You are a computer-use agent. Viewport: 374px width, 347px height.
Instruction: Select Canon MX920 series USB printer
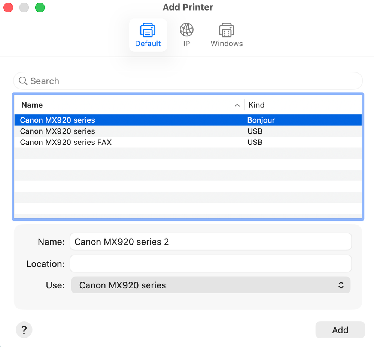[x=188, y=131]
